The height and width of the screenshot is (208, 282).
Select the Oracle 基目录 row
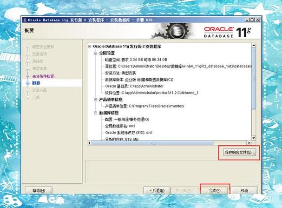pos(134,86)
